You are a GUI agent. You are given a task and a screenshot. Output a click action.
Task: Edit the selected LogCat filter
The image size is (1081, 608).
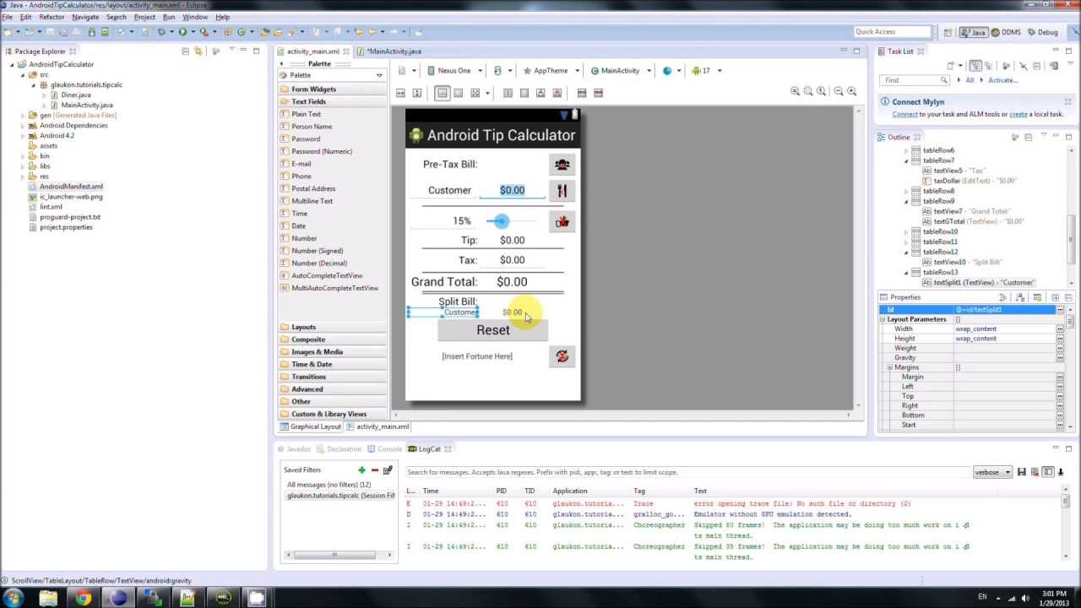[388, 470]
